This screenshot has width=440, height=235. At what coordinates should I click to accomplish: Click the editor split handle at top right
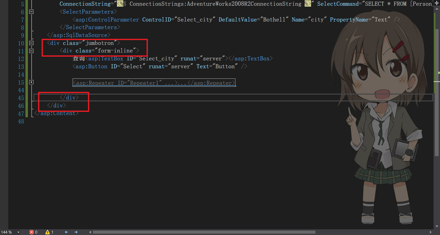click(x=437, y=3)
